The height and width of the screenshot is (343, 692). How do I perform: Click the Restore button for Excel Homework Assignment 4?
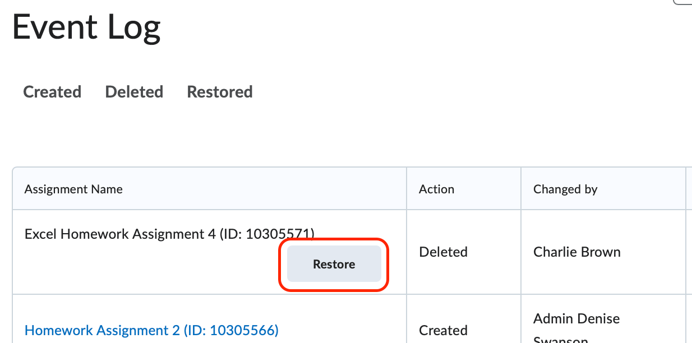(x=333, y=263)
